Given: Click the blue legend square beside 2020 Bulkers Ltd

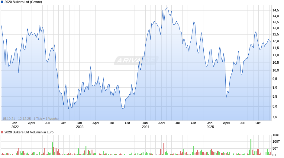Looking at the screenshot, I should 2,2.
